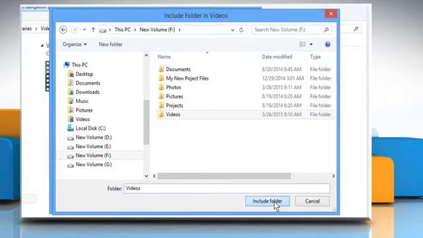This screenshot has height=238, width=423.
Task: Click the Music folder icon in navigation pane
Action: tap(71, 101)
